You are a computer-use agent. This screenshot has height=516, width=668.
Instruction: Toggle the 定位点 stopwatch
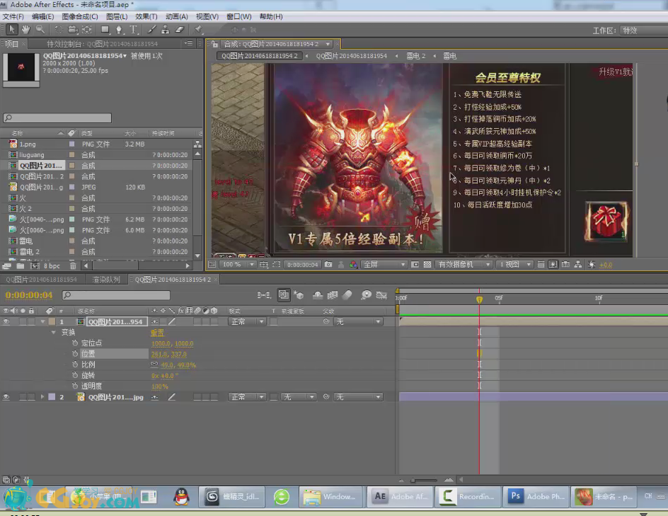[75, 343]
